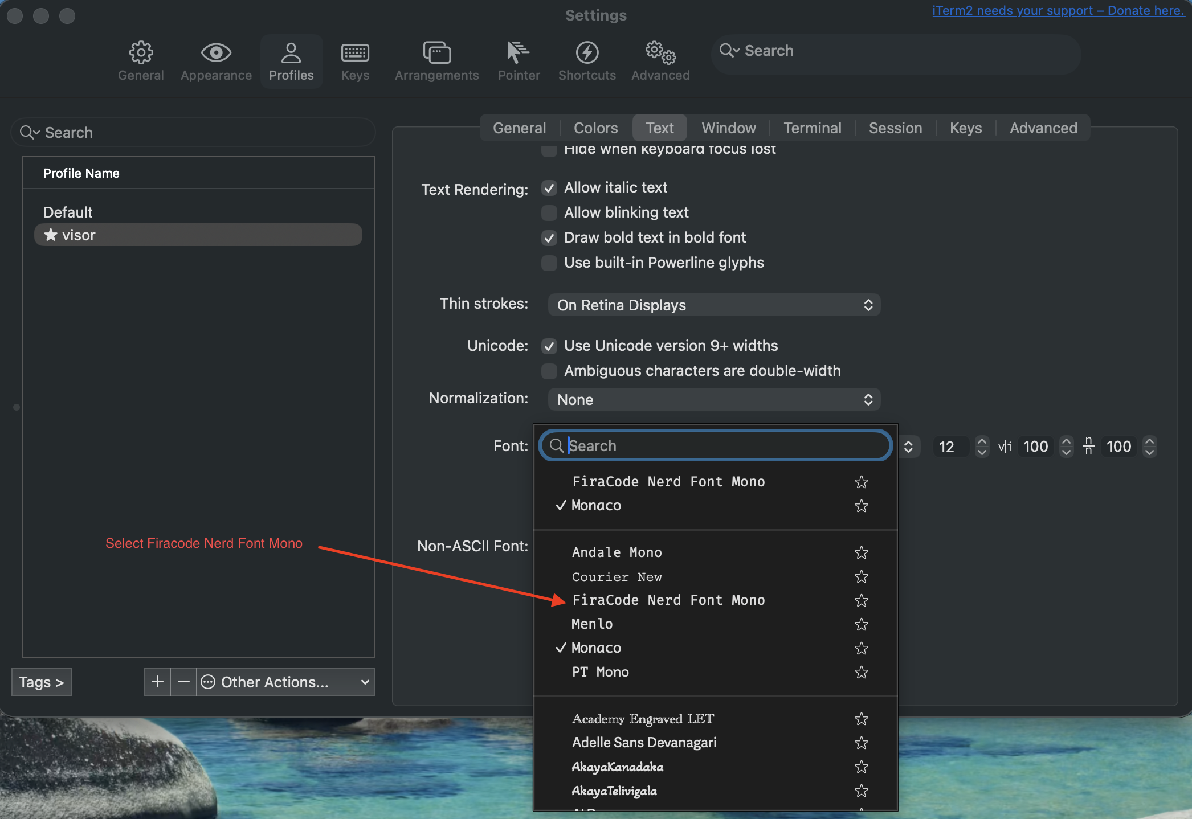1192x819 pixels.
Task: Expand the Other Actions menu
Action: tap(285, 682)
